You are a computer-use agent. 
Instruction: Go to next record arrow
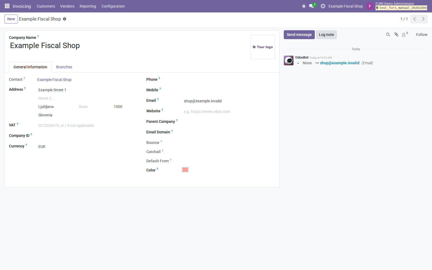423,19
